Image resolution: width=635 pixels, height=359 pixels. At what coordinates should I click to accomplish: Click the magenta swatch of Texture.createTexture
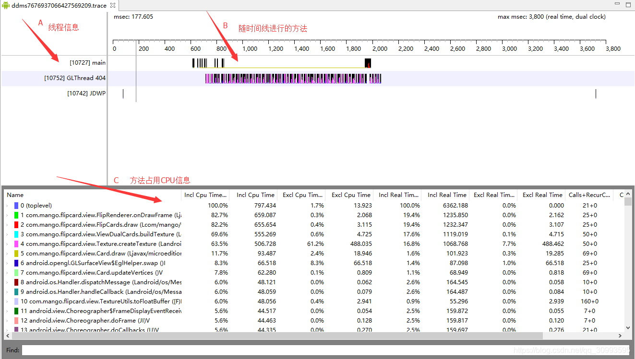click(16, 244)
